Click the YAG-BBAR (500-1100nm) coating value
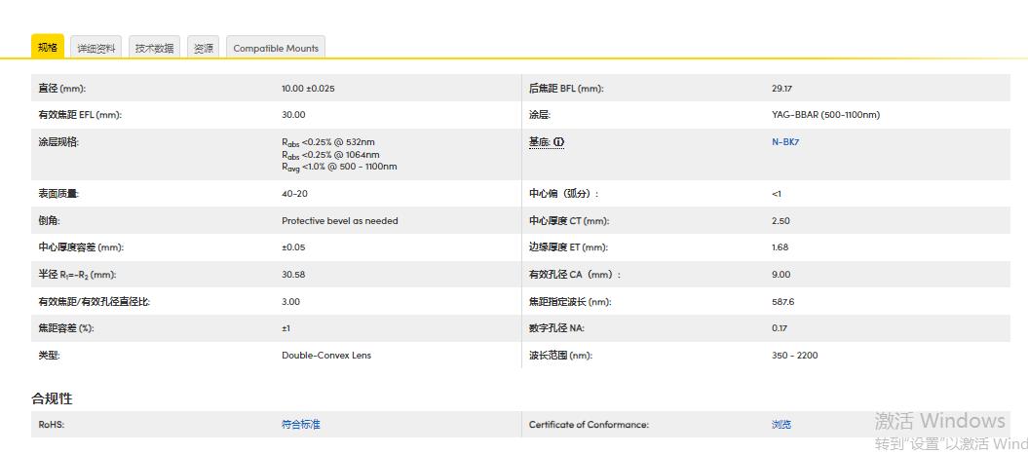Viewport: 1028px width, 454px height. pyautogui.click(x=825, y=115)
